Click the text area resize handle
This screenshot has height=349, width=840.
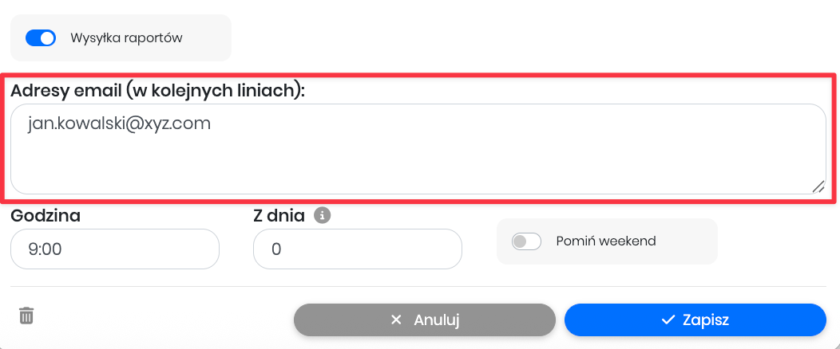pos(818,186)
